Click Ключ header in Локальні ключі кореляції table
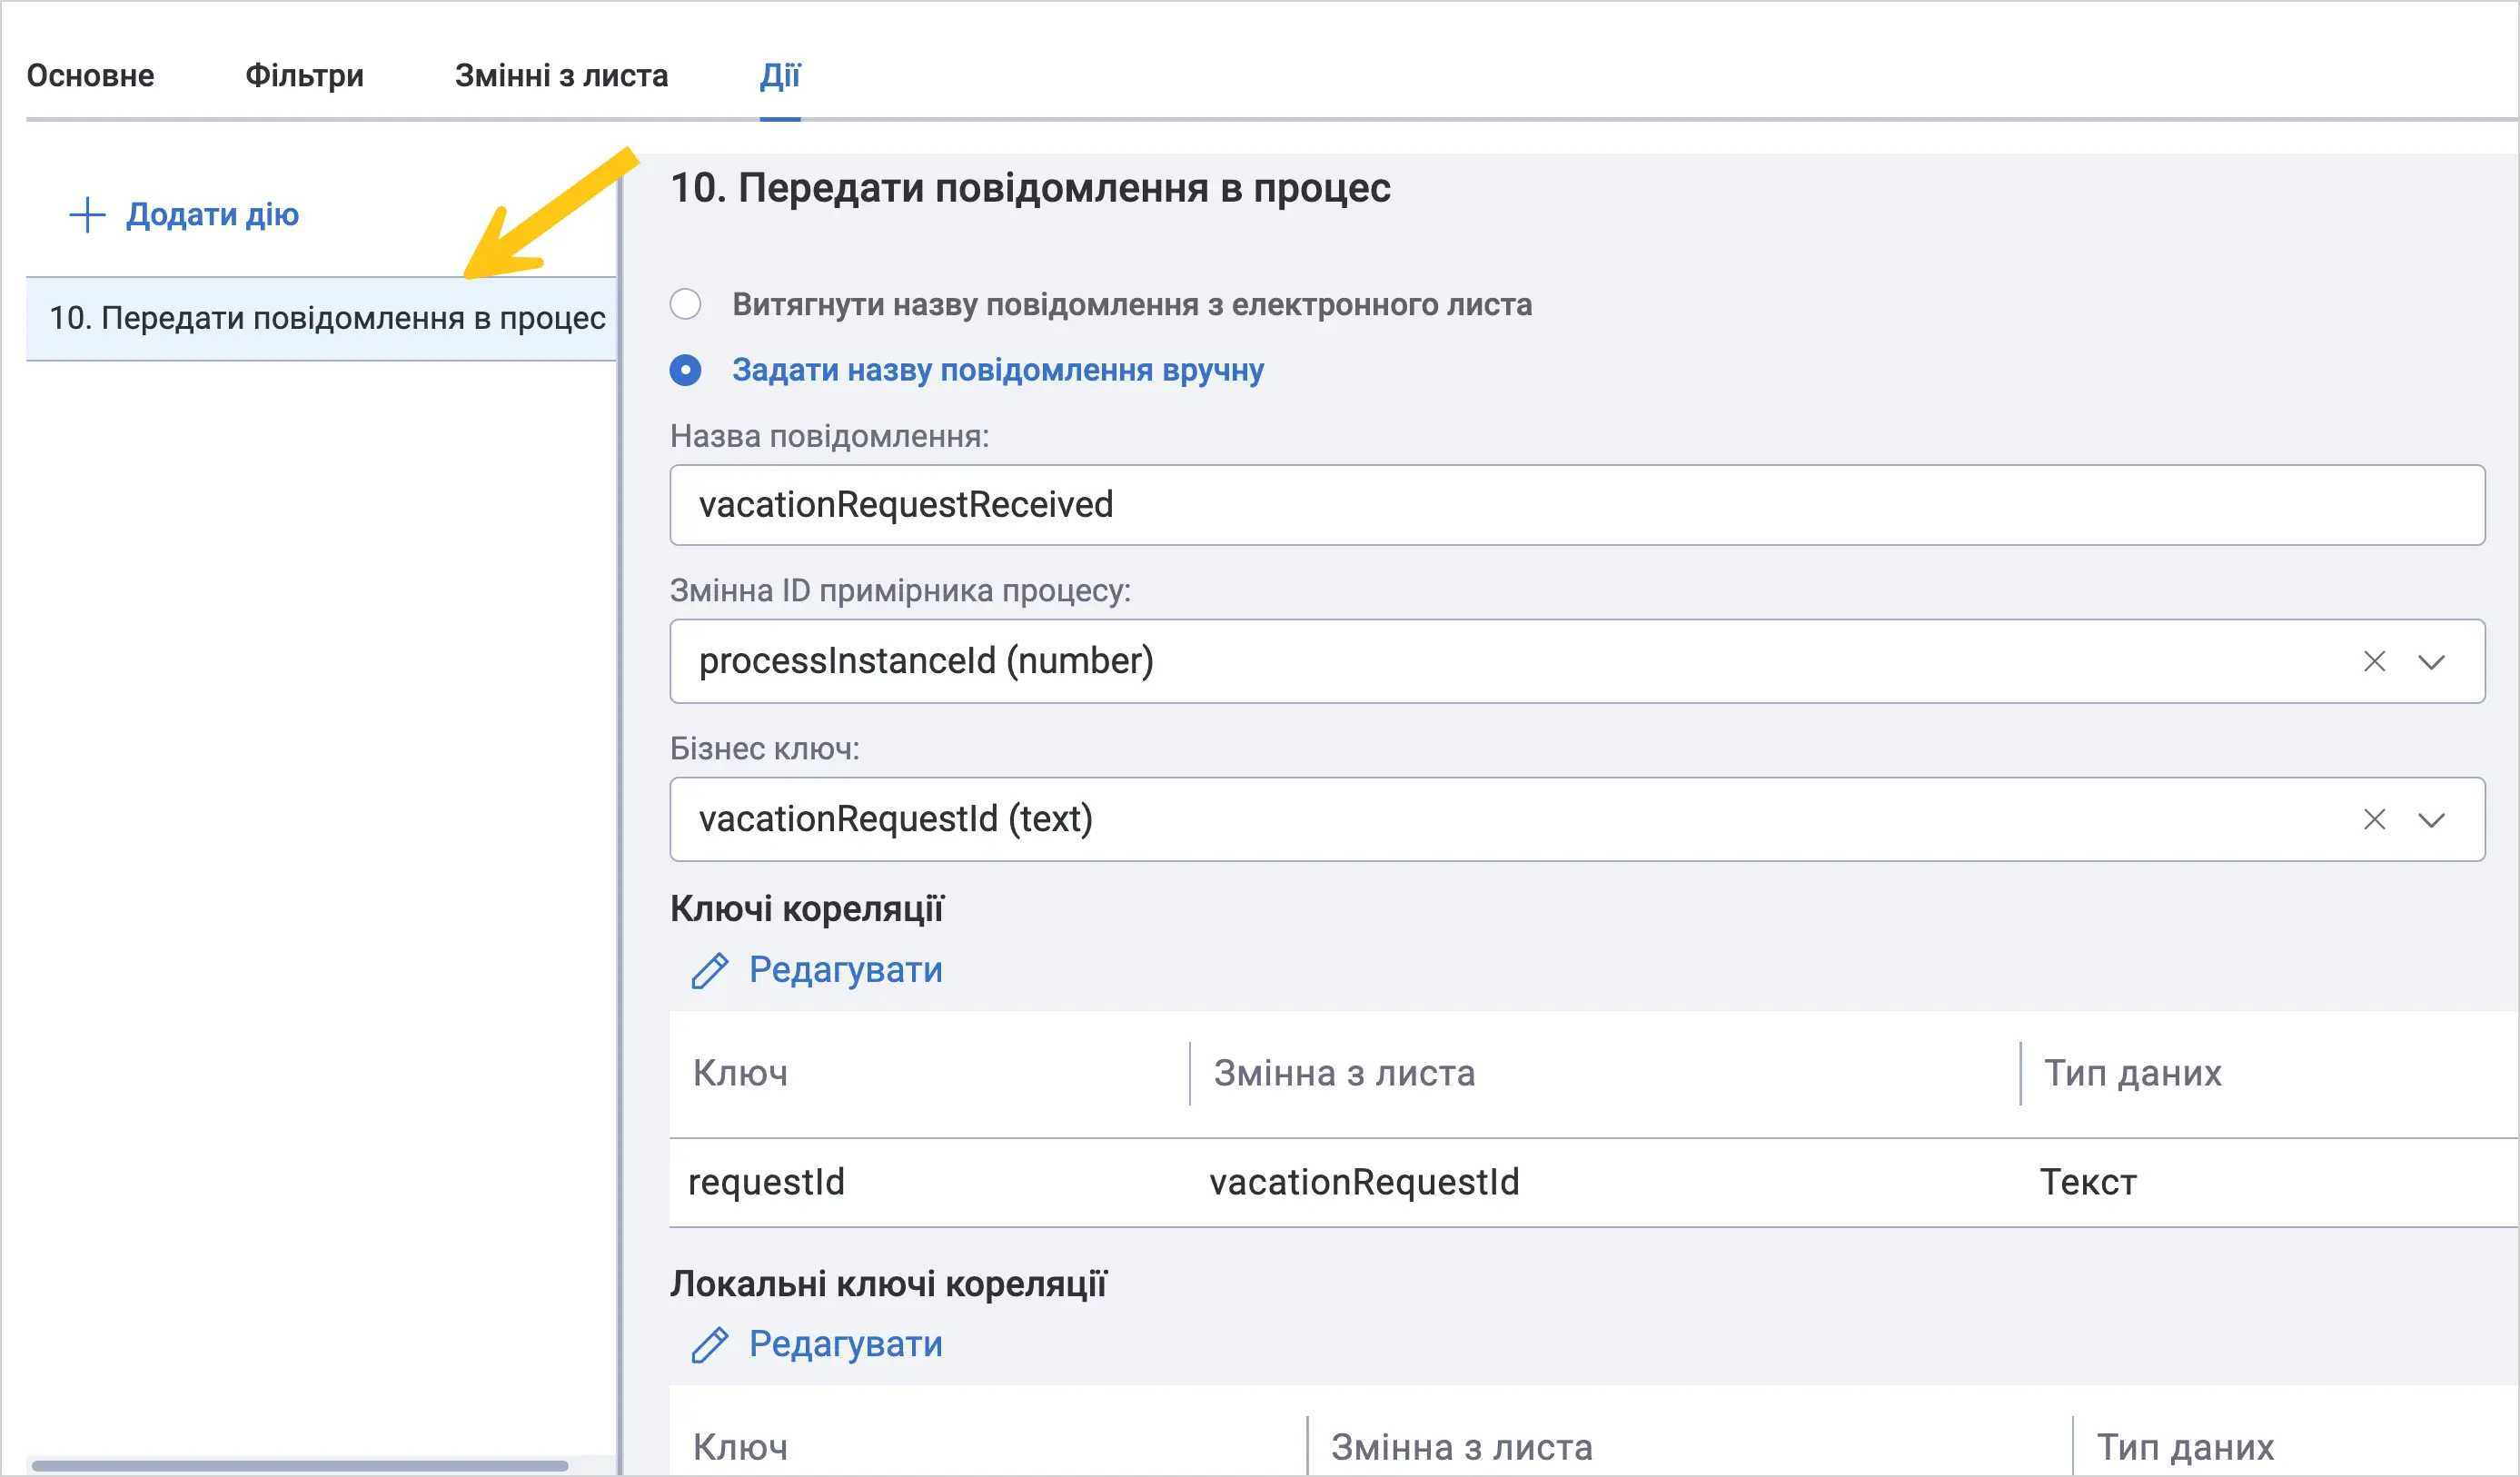The width and height of the screenshot is (2520, 1477). [x=740, y=1448]
